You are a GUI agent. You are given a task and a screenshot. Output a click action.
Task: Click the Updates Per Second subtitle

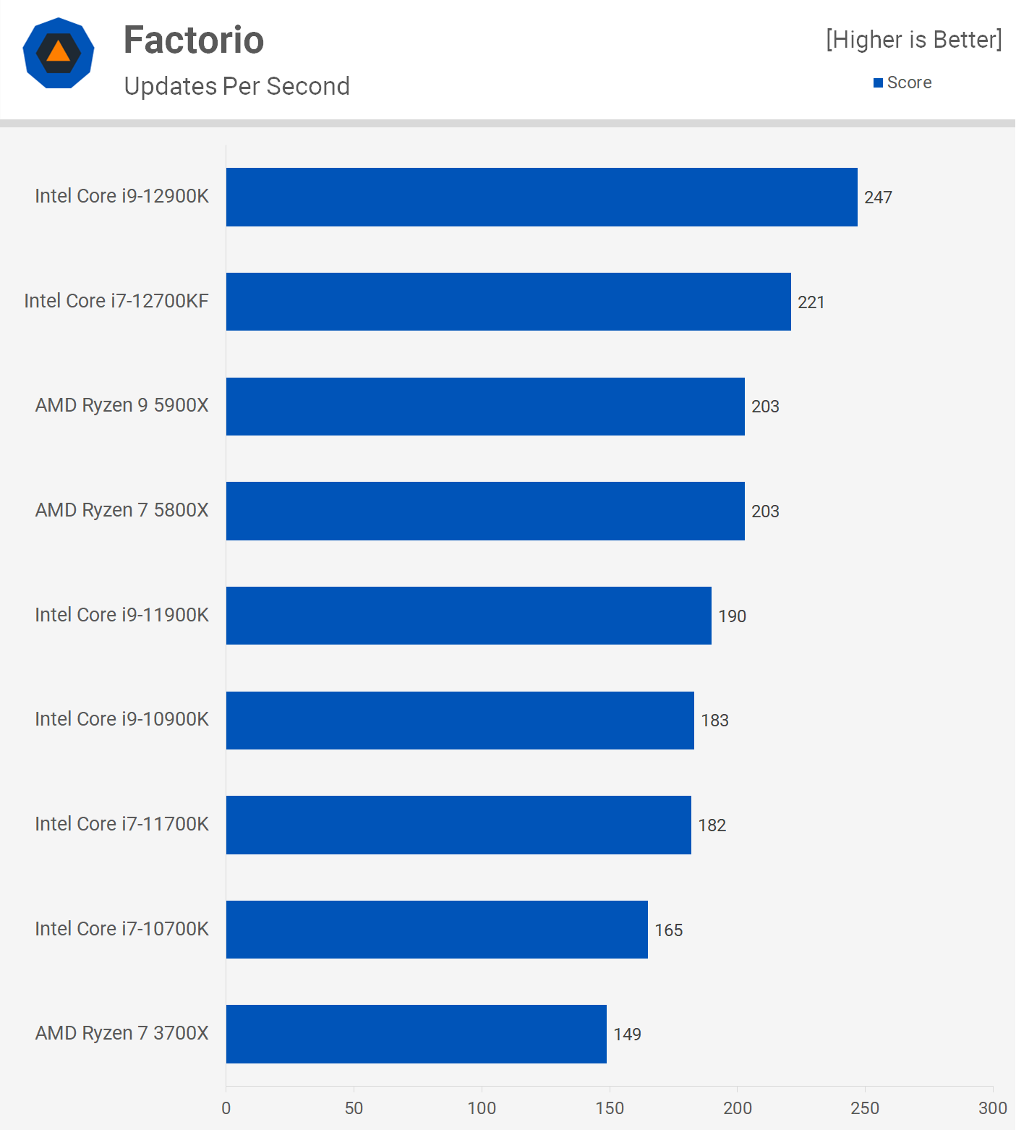237,86
